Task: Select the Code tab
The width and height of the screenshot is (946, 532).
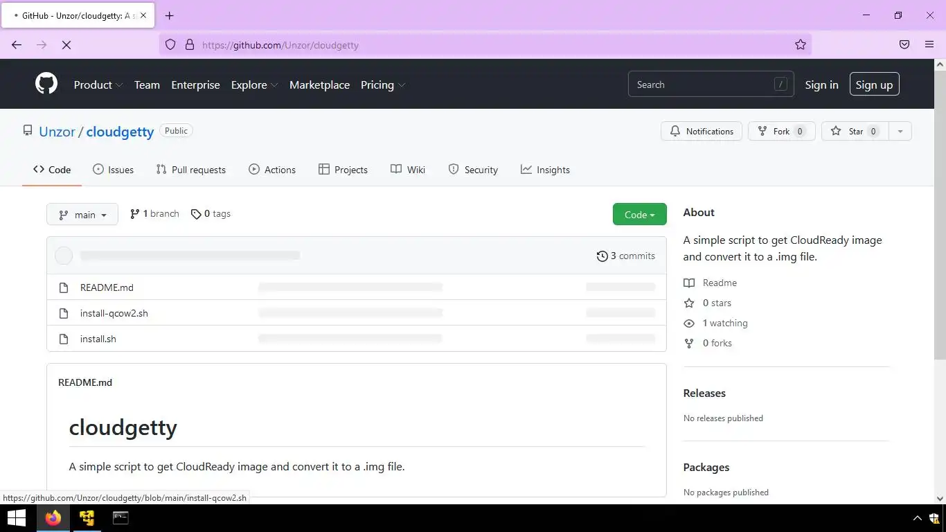Action: coord(52,170)
